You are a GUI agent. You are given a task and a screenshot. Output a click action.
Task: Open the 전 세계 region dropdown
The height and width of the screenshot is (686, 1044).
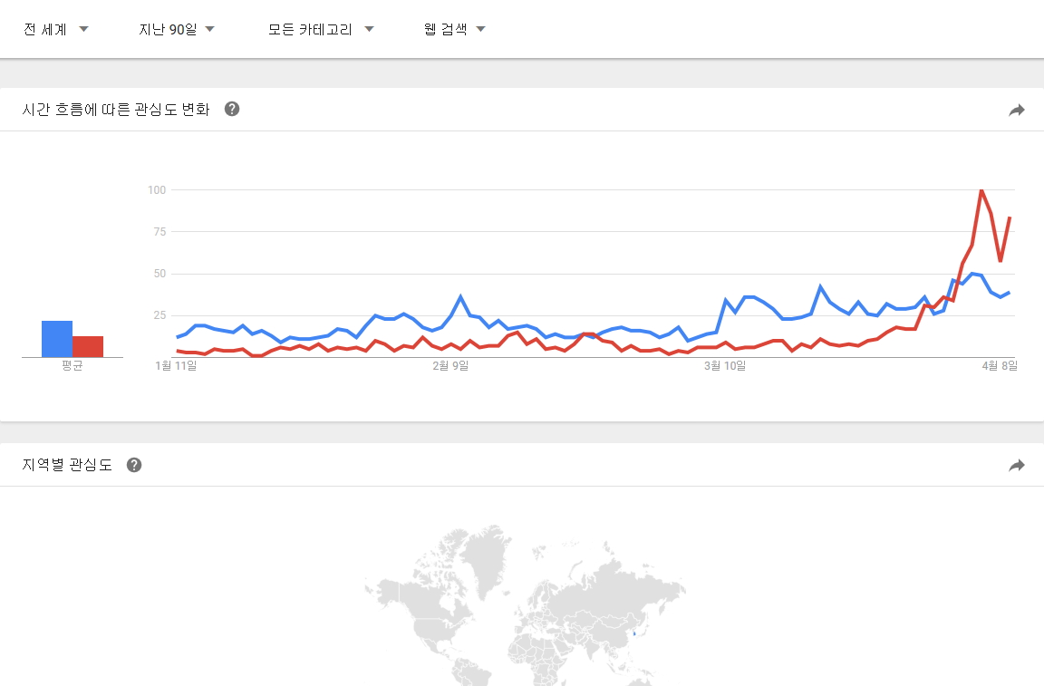tap(55, 29)
